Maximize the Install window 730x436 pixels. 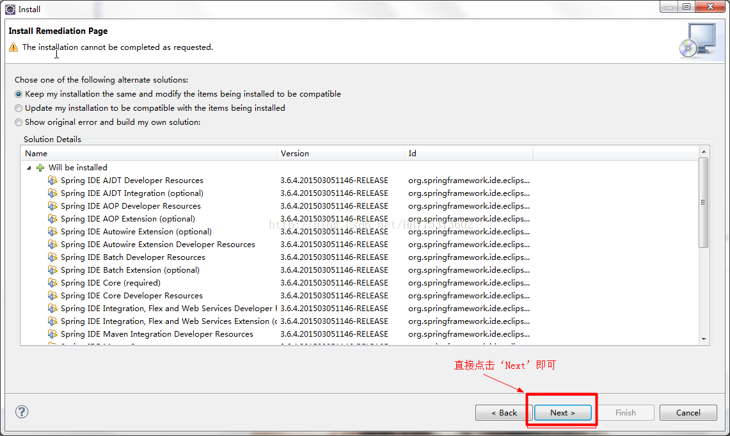pyautogui.click(x=686, y=6)
